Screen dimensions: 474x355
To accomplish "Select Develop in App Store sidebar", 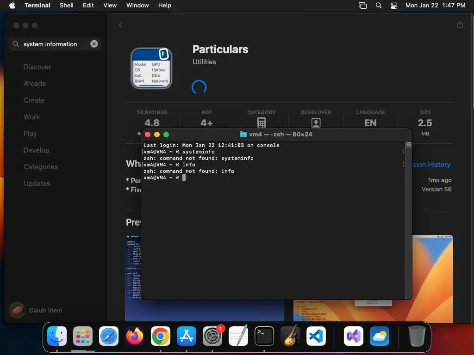I will click(36, 150).
